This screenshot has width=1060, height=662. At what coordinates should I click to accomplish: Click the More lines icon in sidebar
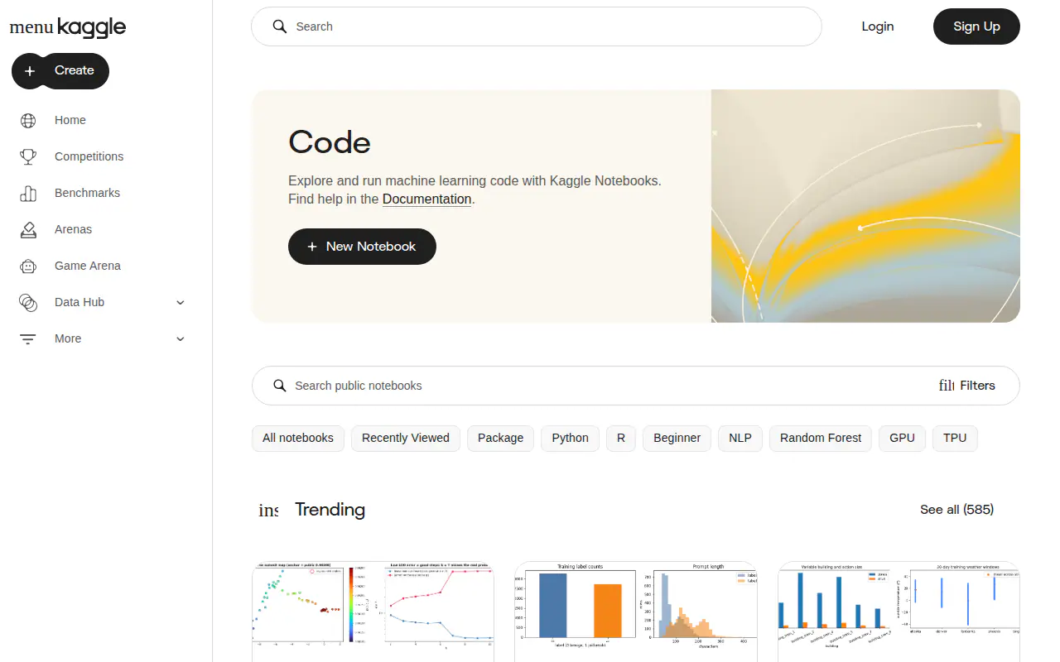(28, 338)
